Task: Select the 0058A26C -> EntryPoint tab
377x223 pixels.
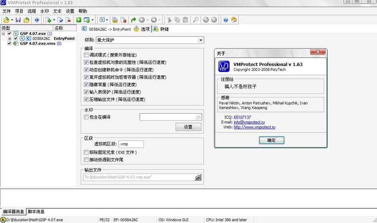Action: point(106,29)
